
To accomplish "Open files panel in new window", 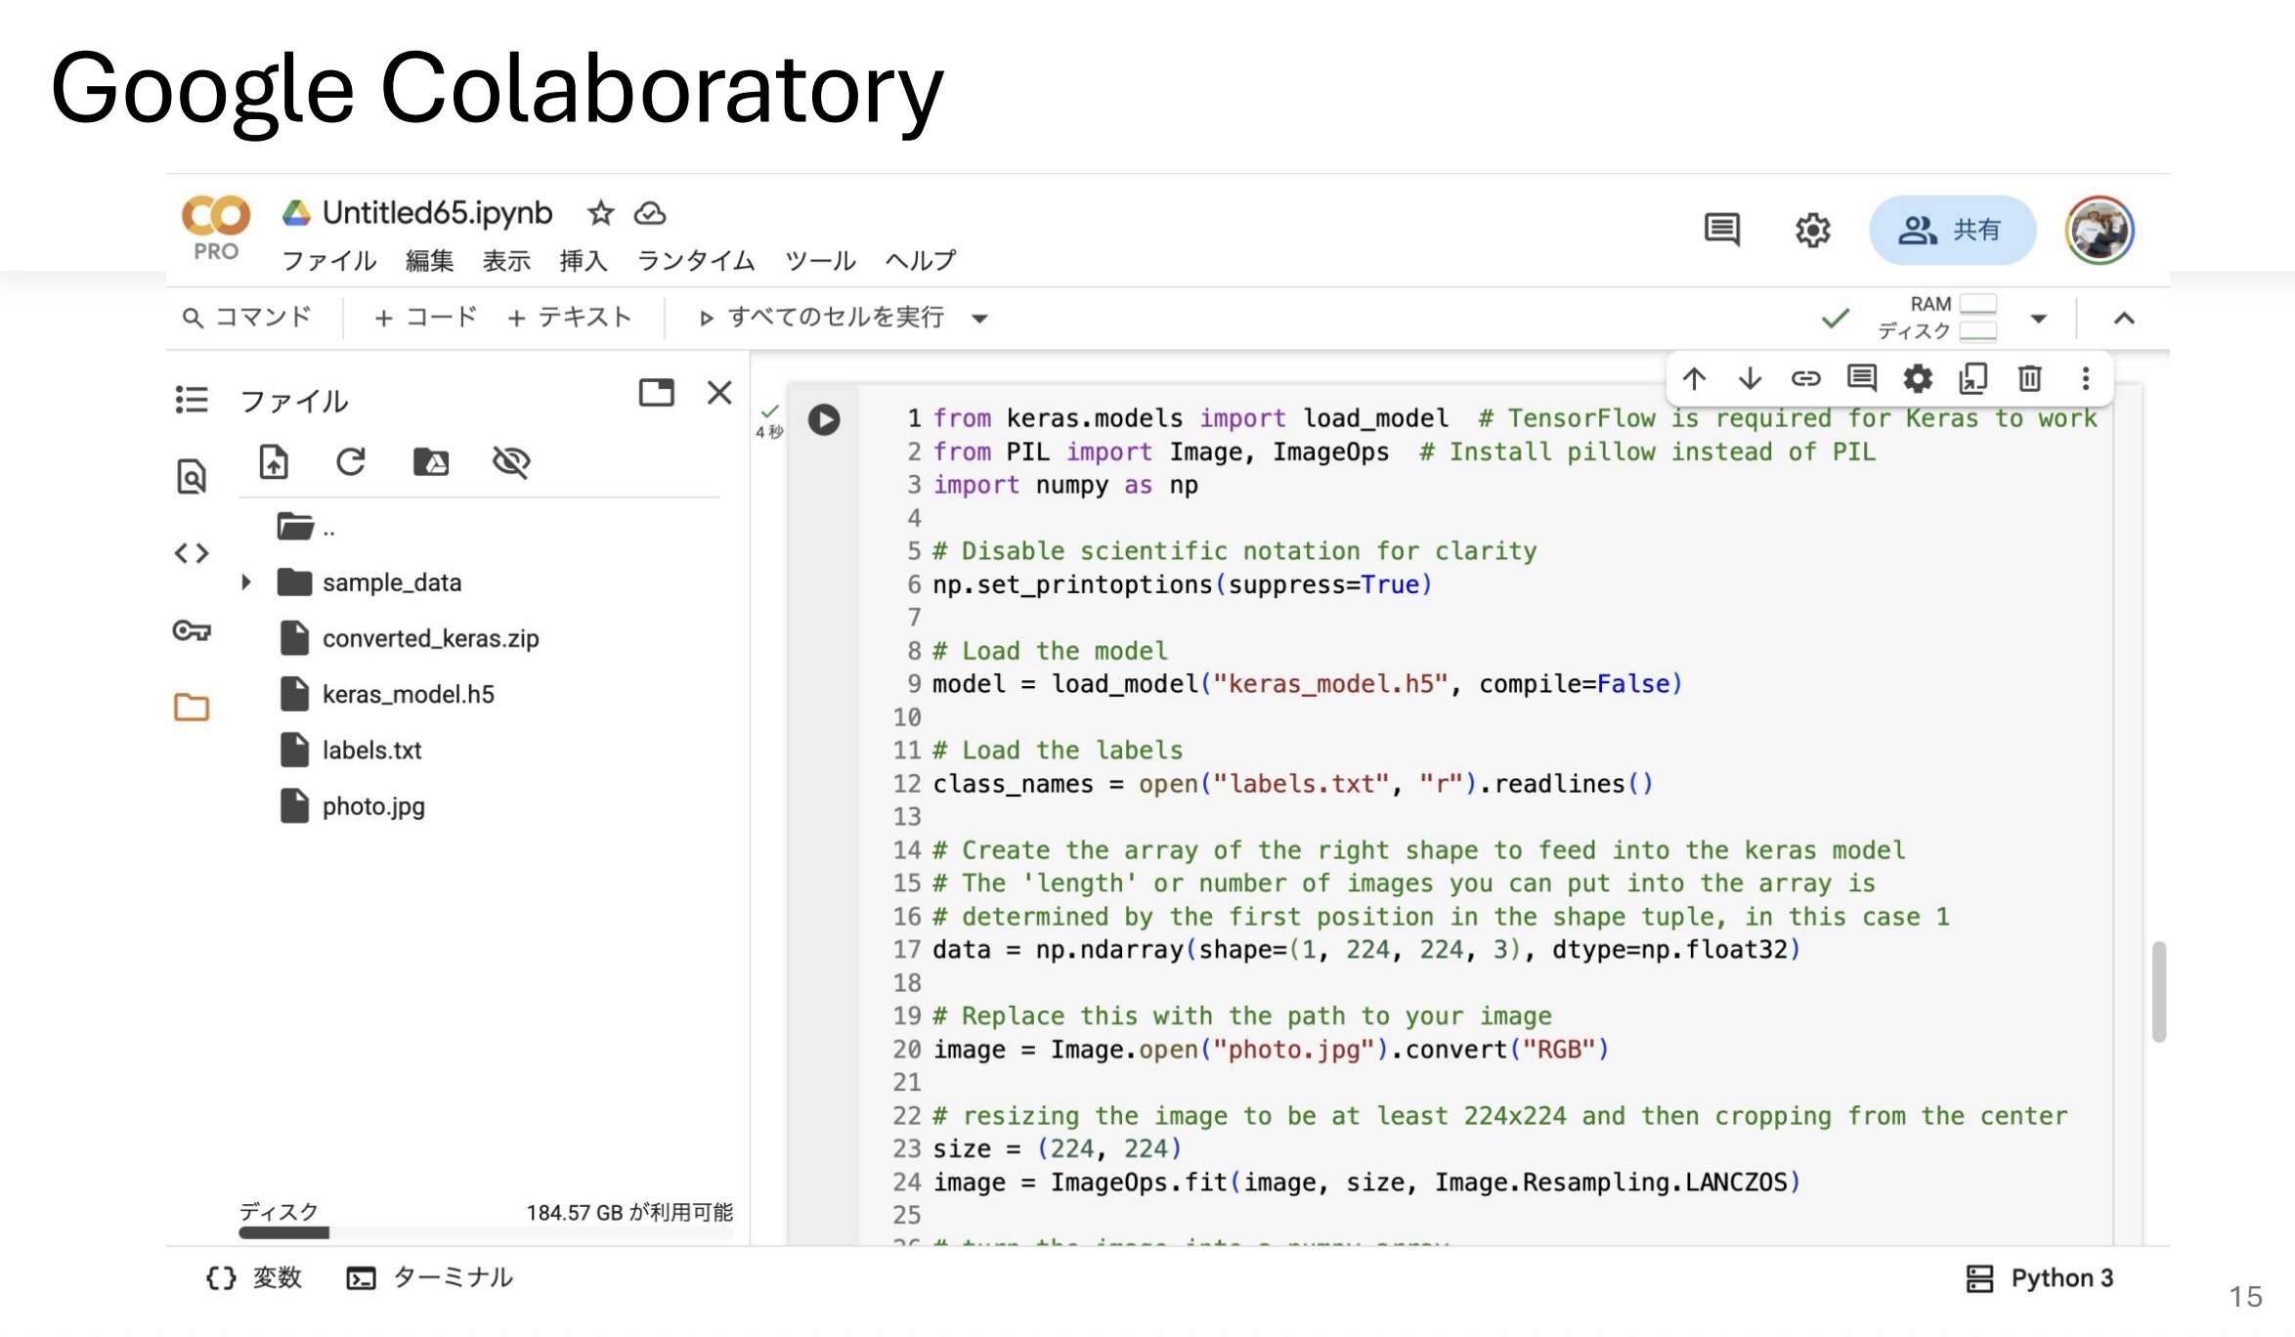I will coord(657,393).
